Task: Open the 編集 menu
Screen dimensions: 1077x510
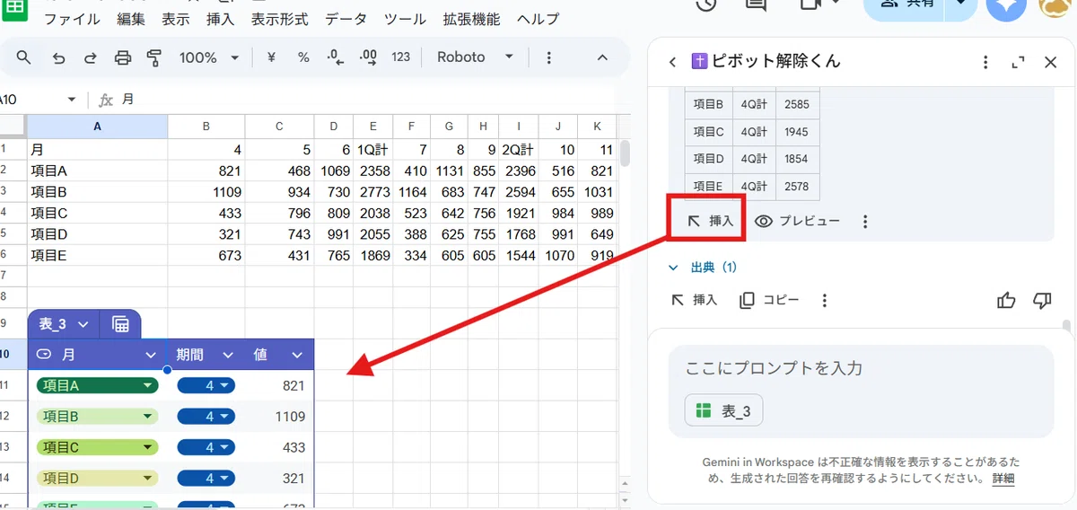Action: click(x=131, y=19)
